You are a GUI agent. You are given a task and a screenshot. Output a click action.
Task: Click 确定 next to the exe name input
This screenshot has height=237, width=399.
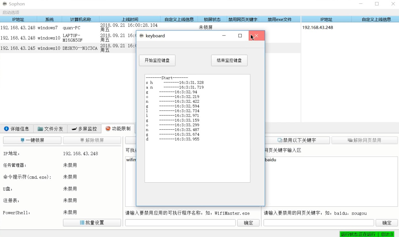248,223
